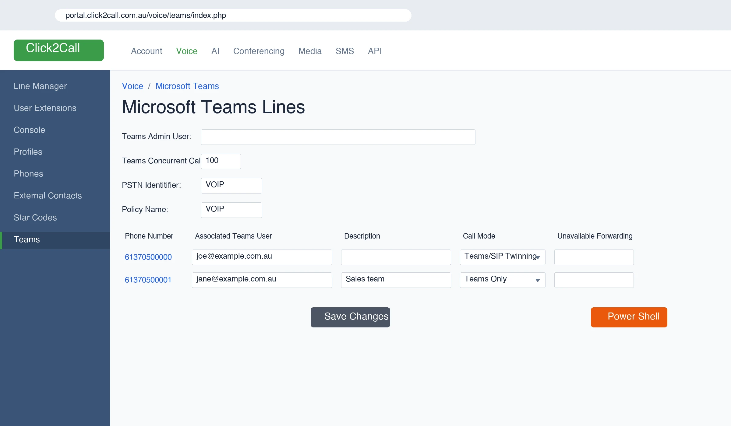
Task: Open phone number 61370500000 link
Action: 148,257
